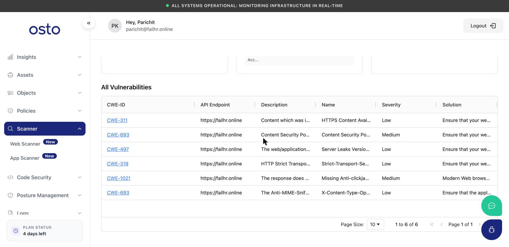Click the Name column header
Image resolution: width=509 pixels, height=247 pixels.
pyautogui.click(x=328, y=105)
